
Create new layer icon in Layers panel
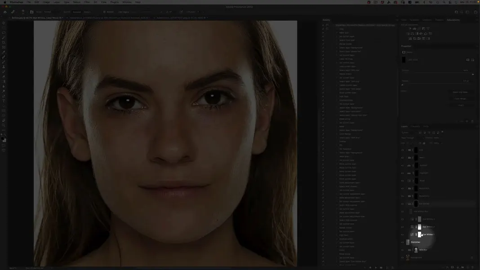click(x=467, y=267)
